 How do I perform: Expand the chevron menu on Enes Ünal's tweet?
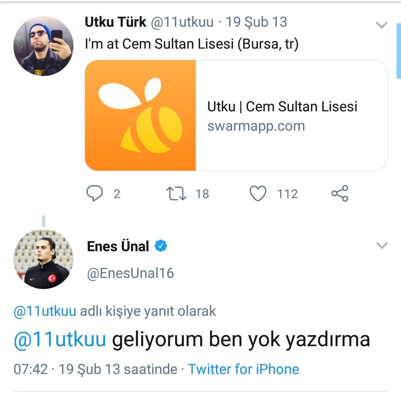click(382, 245)
